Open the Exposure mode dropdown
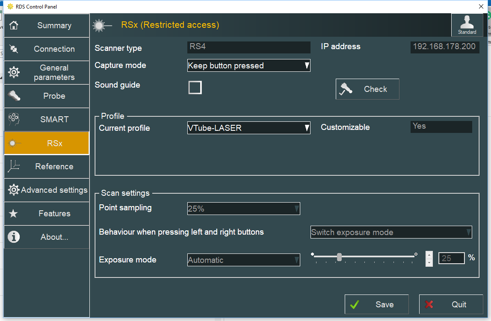491x321 pixels. [x=243, y=260]
